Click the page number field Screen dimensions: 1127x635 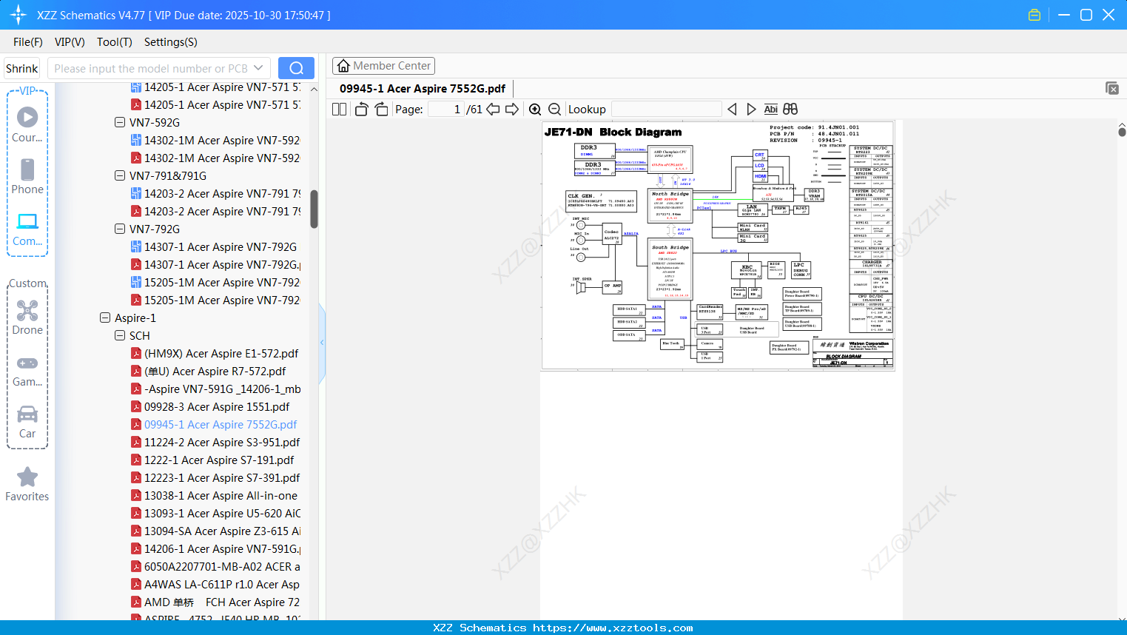tap(446, 110)
